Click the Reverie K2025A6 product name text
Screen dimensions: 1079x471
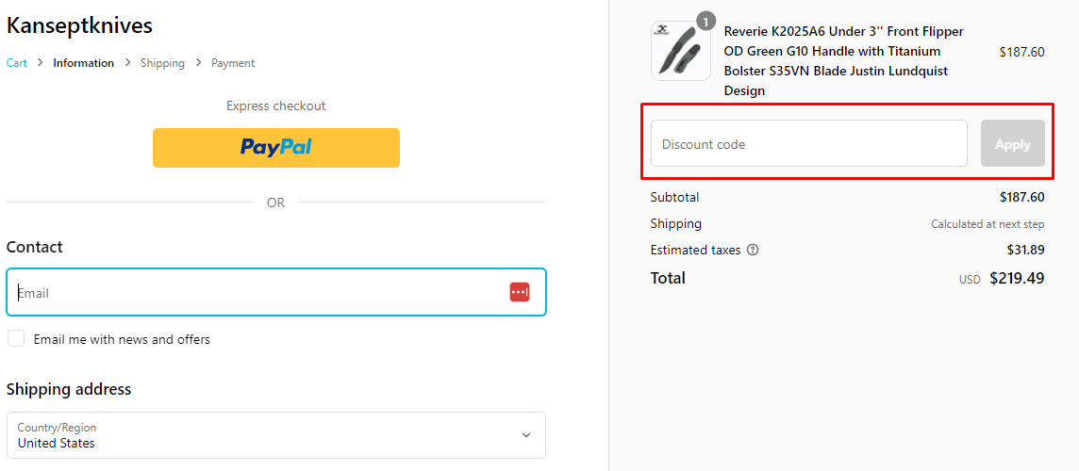[x=843, y=61]
